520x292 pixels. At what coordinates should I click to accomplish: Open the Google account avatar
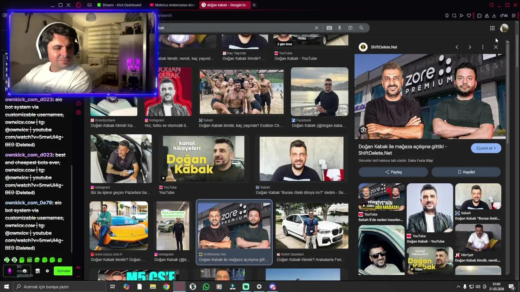504,28
